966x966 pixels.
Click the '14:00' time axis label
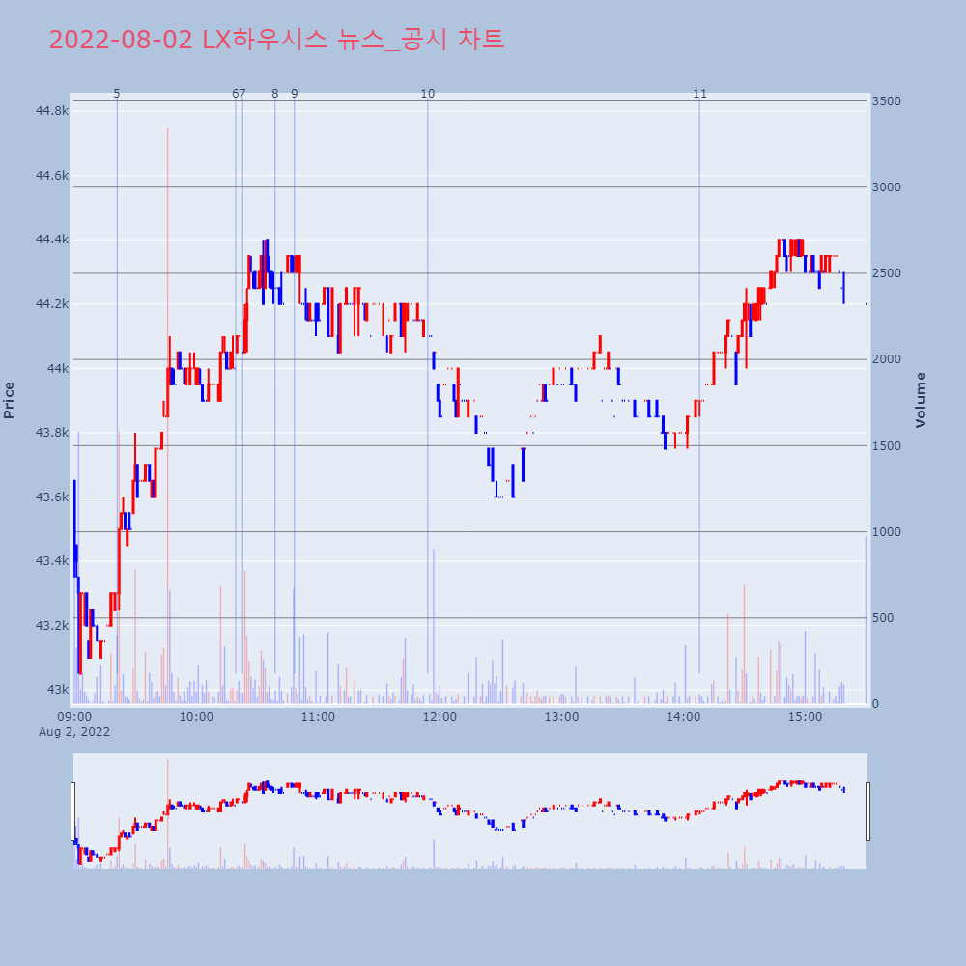684,717
